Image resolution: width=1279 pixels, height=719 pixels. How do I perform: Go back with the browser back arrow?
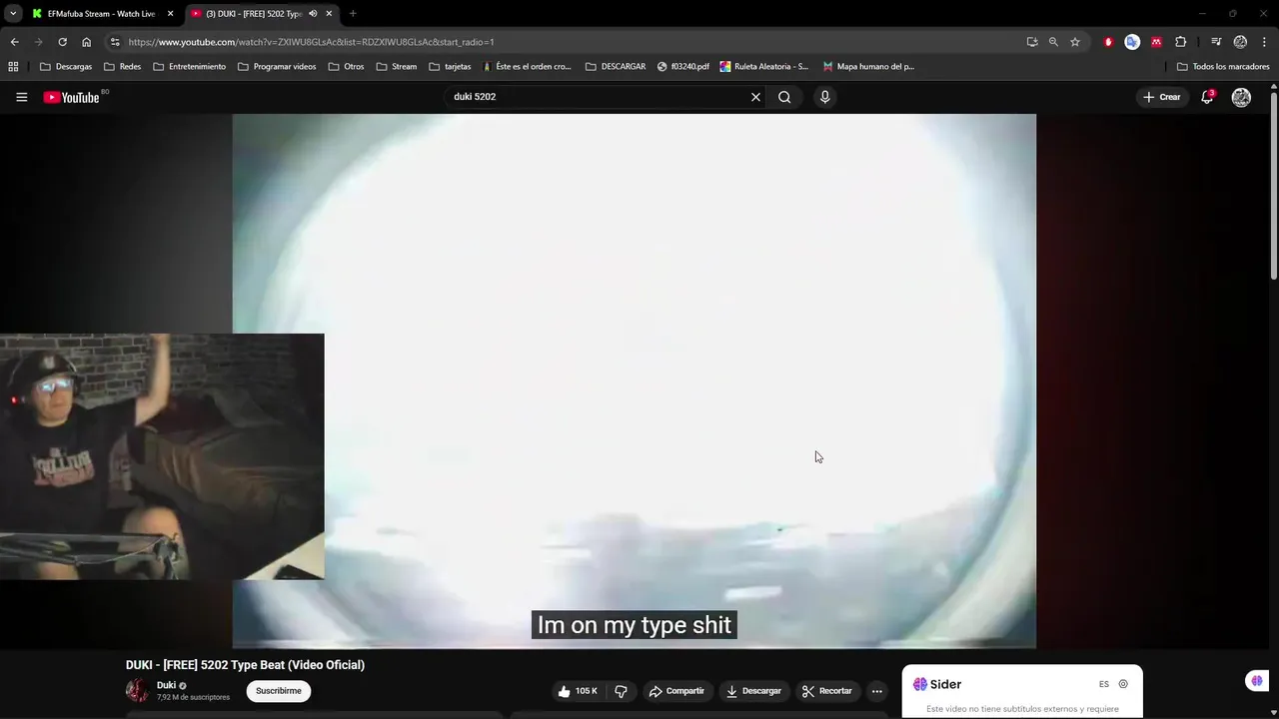pyautogui.click(x=14, y=42)
